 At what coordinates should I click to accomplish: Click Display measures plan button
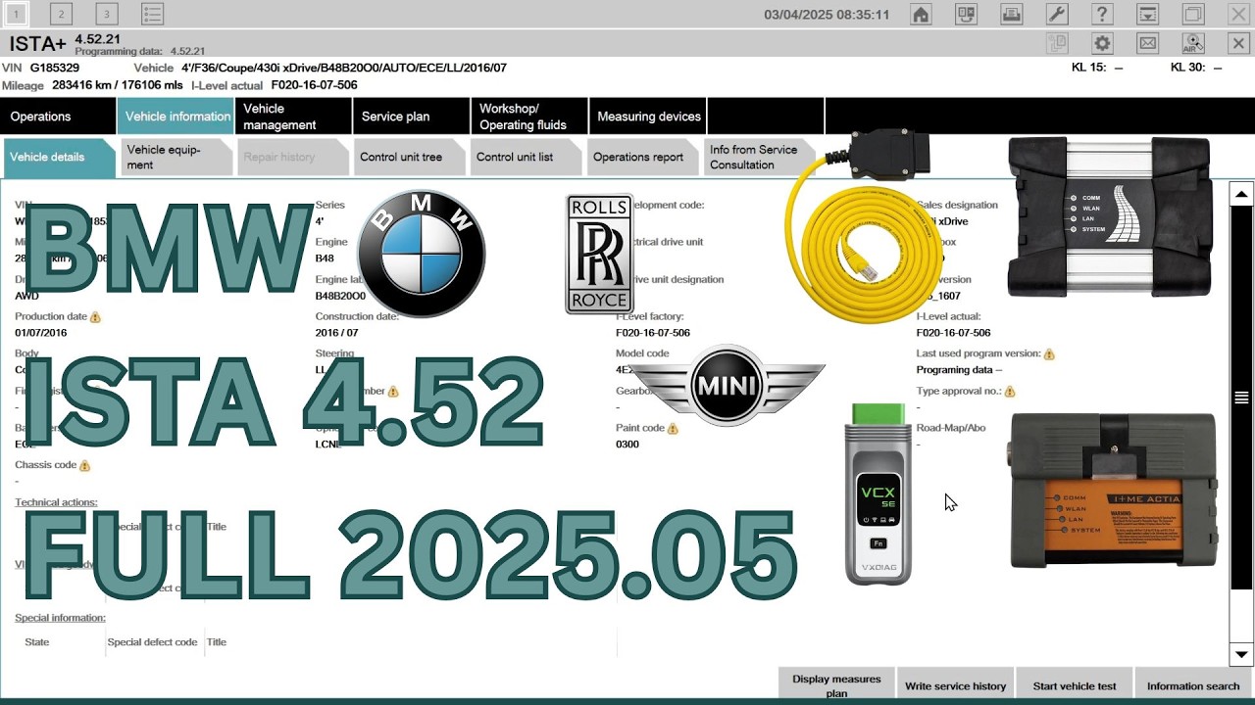[836, 685]
